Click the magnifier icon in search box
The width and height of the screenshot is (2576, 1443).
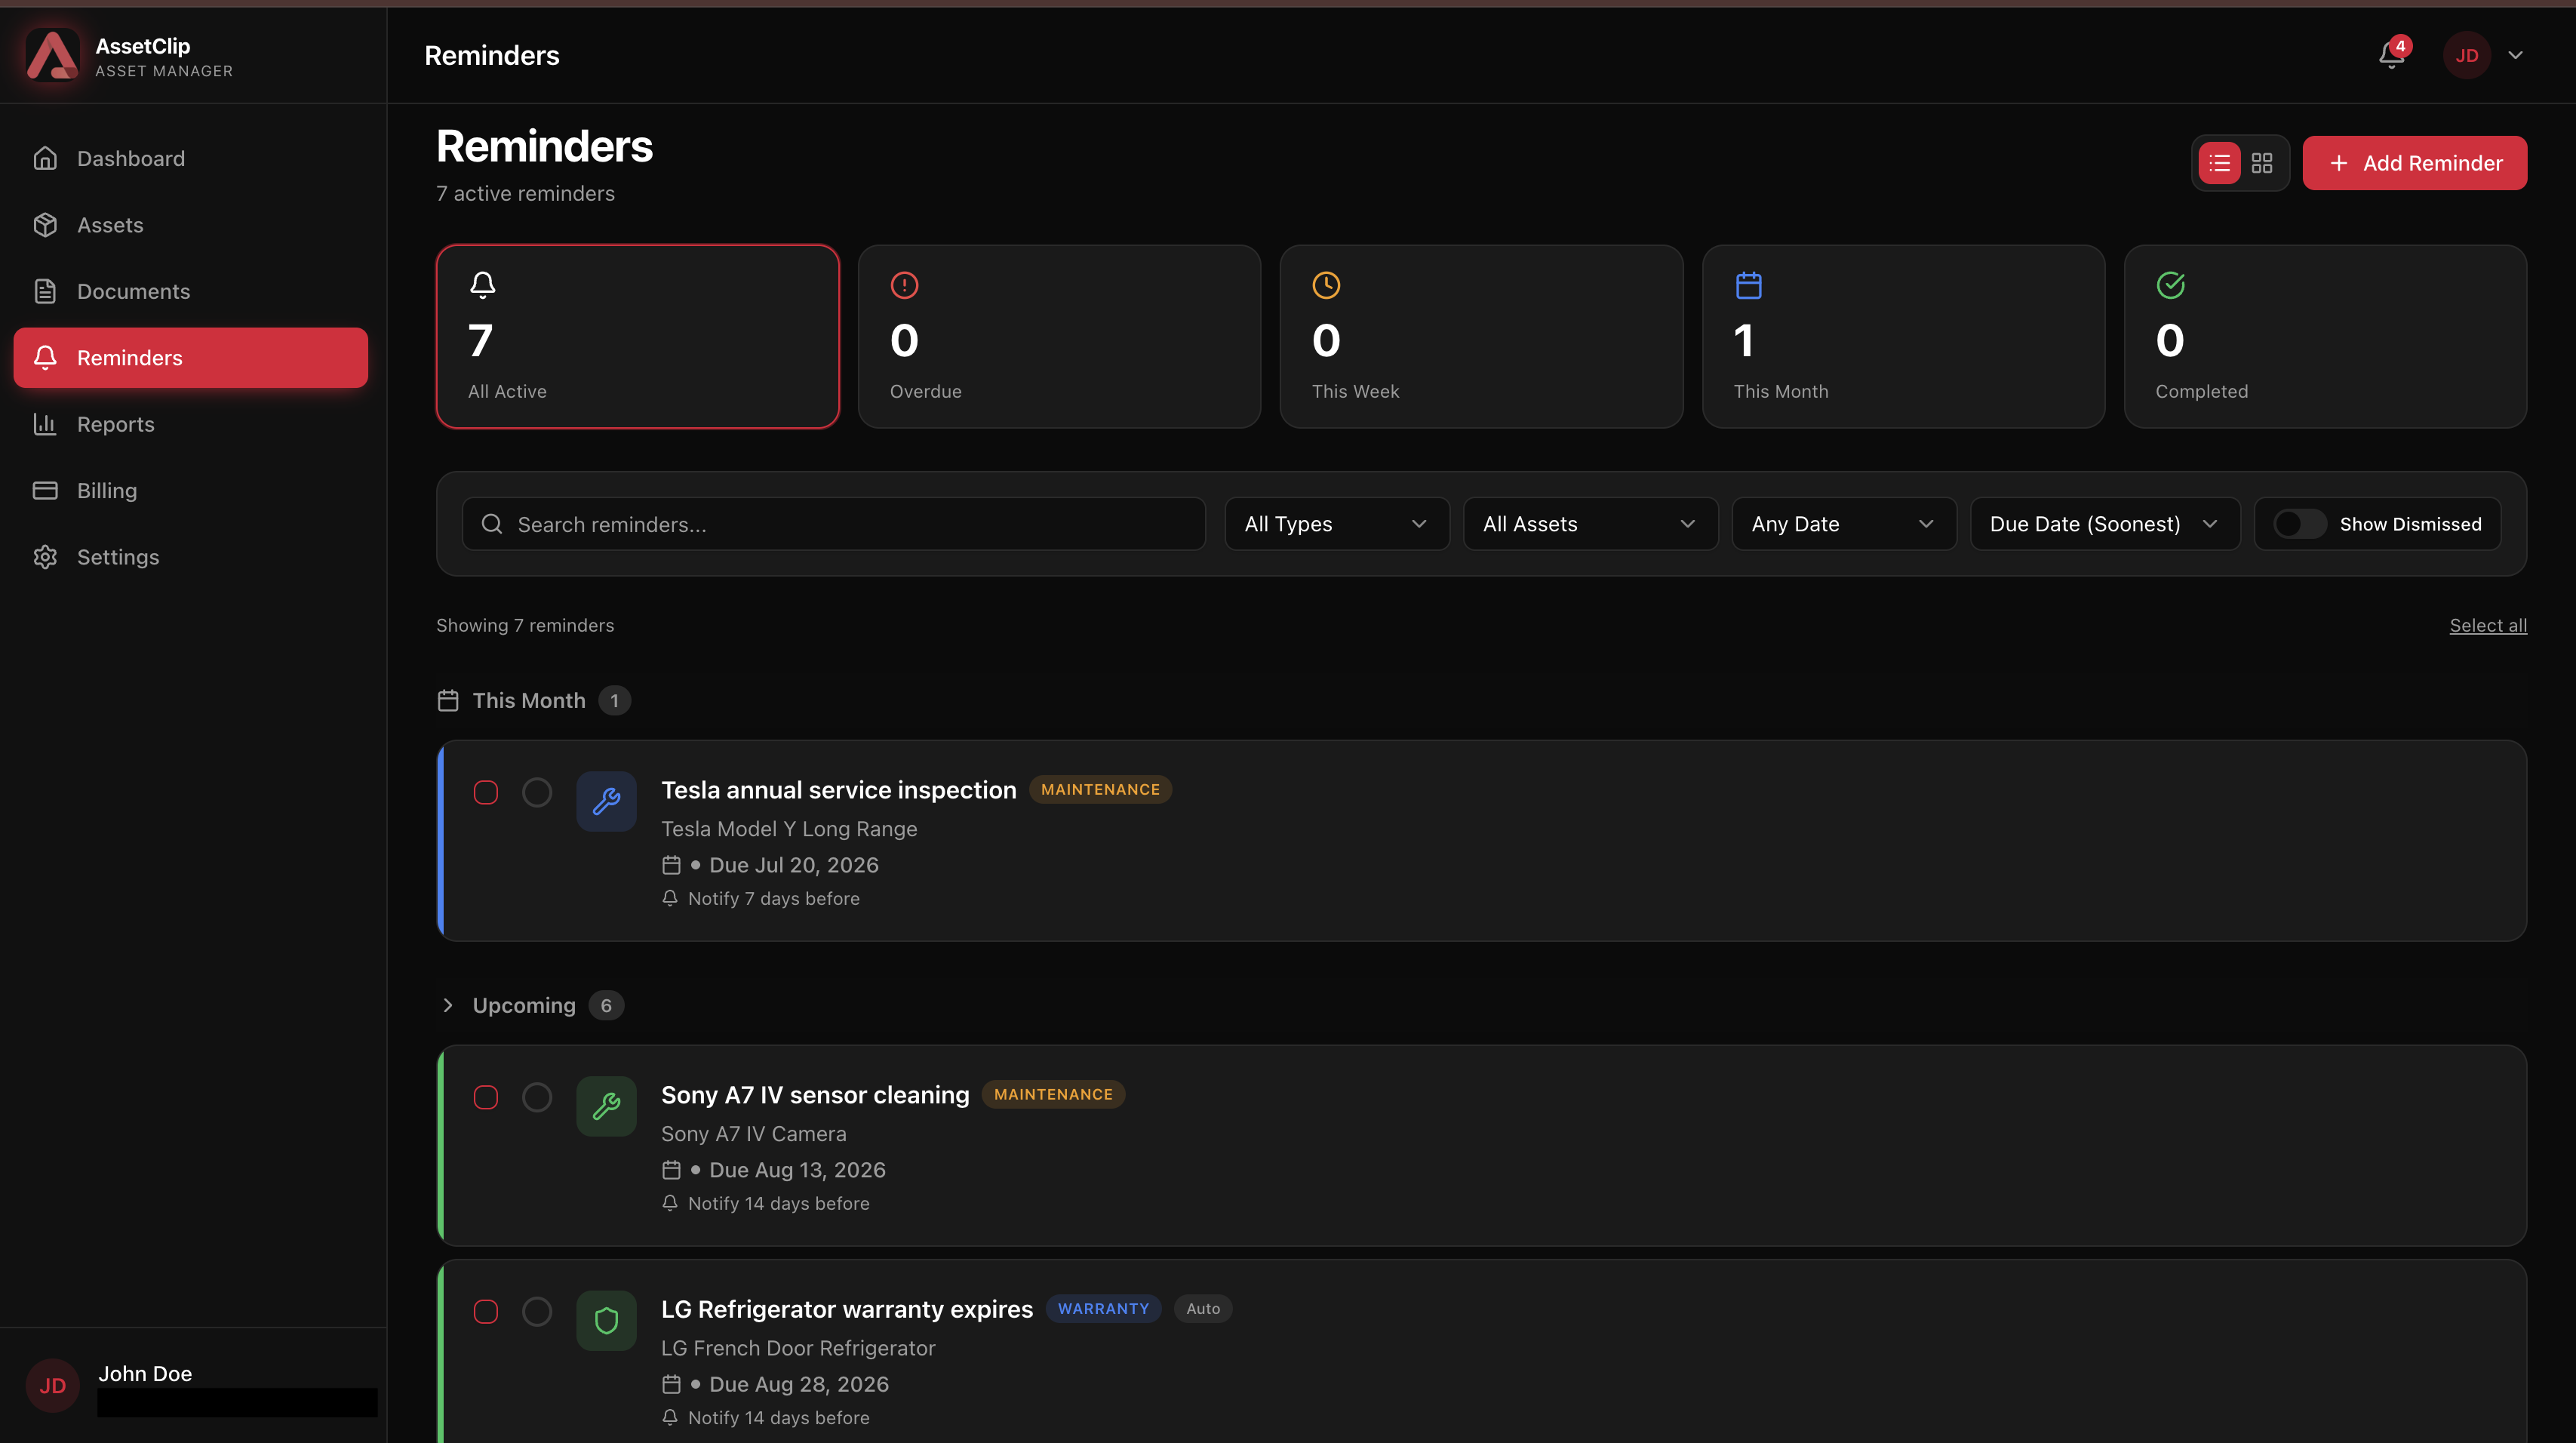pyautogui.click(x=492, y=524)
